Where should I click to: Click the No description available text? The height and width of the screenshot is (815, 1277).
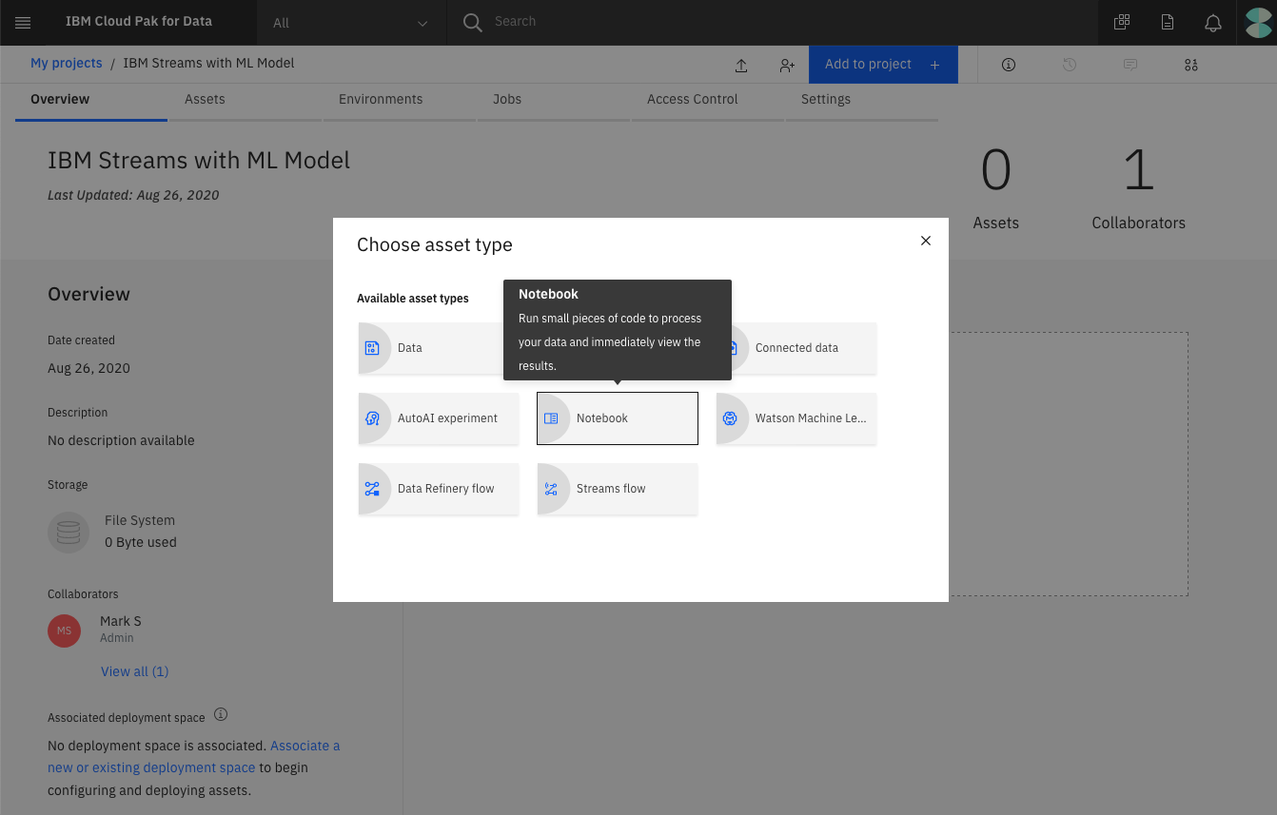(x=121, y=440)
